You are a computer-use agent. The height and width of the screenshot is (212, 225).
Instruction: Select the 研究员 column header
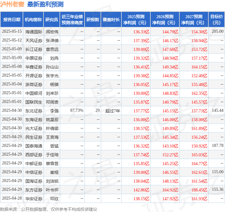[52, 20]
